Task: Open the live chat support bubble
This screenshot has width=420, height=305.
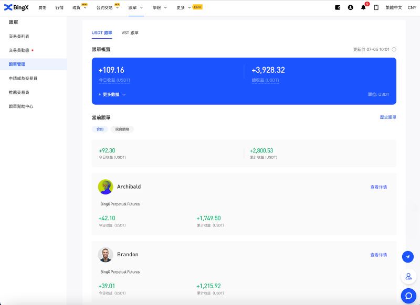Action: pyautogui.click(x=408, y=296)
